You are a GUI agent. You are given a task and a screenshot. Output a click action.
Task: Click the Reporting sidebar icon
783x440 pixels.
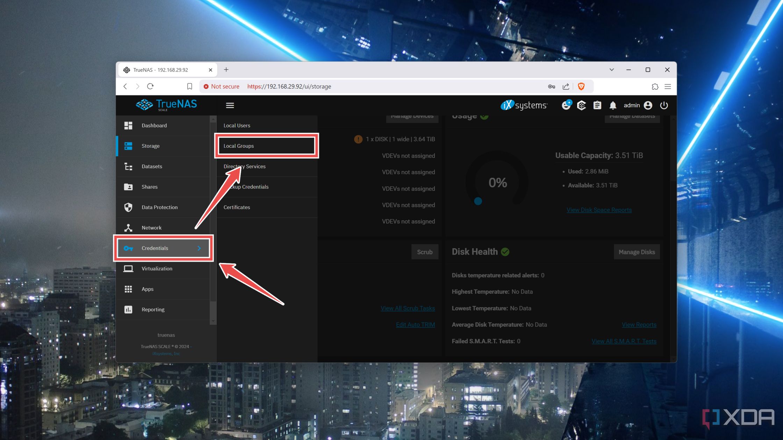[128, 309]
